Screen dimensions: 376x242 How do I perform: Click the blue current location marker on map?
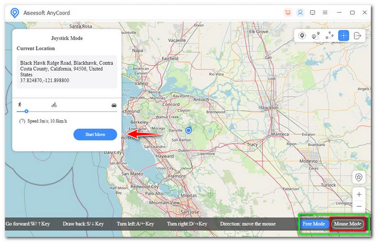coord(188,130)
